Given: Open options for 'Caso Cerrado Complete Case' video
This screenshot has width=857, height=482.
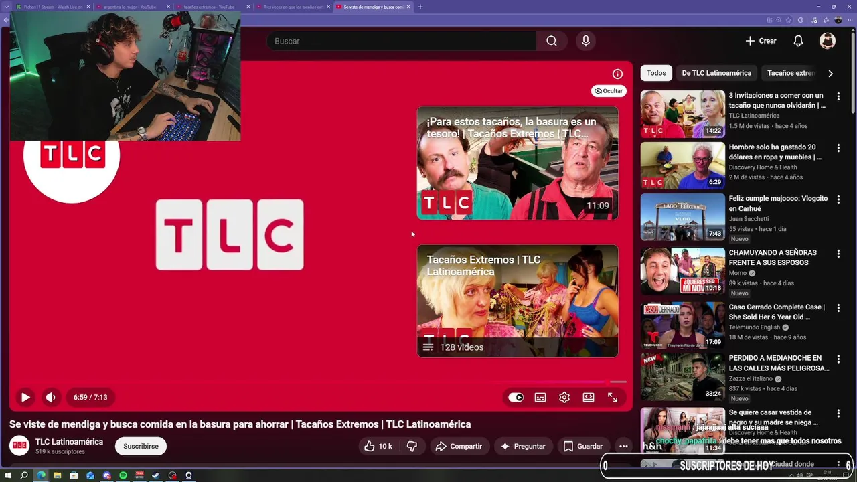Looking at the screenshot, I should [x=838, y=308].
